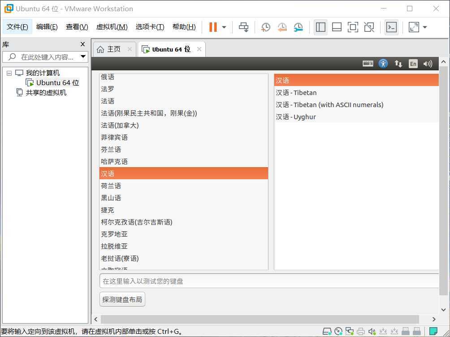
Task: Click the keyboard test input field
Action: [x=269, y=281]
